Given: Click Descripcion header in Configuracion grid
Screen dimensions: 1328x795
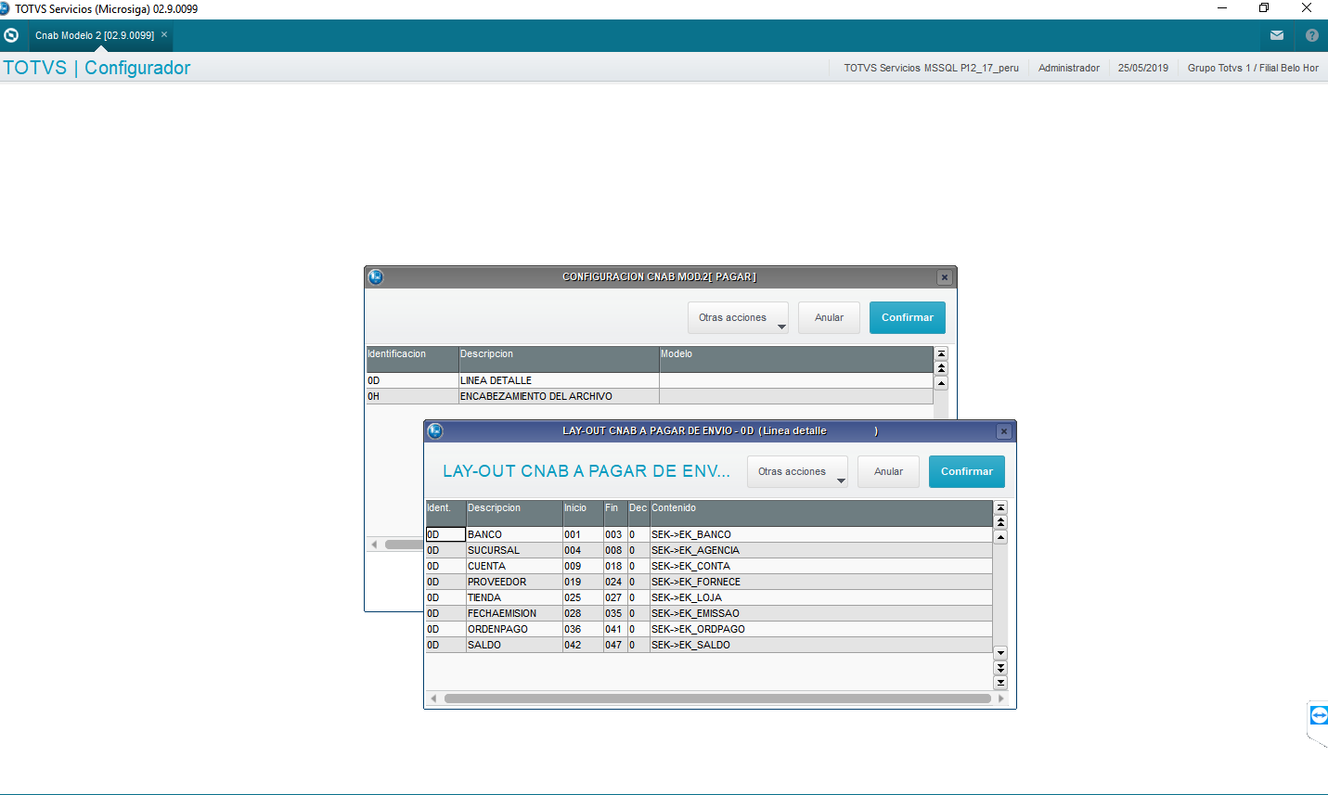Looking at the screenshot, I should pyautogui.click(x=559, y=359).
